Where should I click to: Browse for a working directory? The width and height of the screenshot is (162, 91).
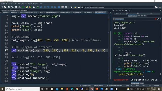156,7
